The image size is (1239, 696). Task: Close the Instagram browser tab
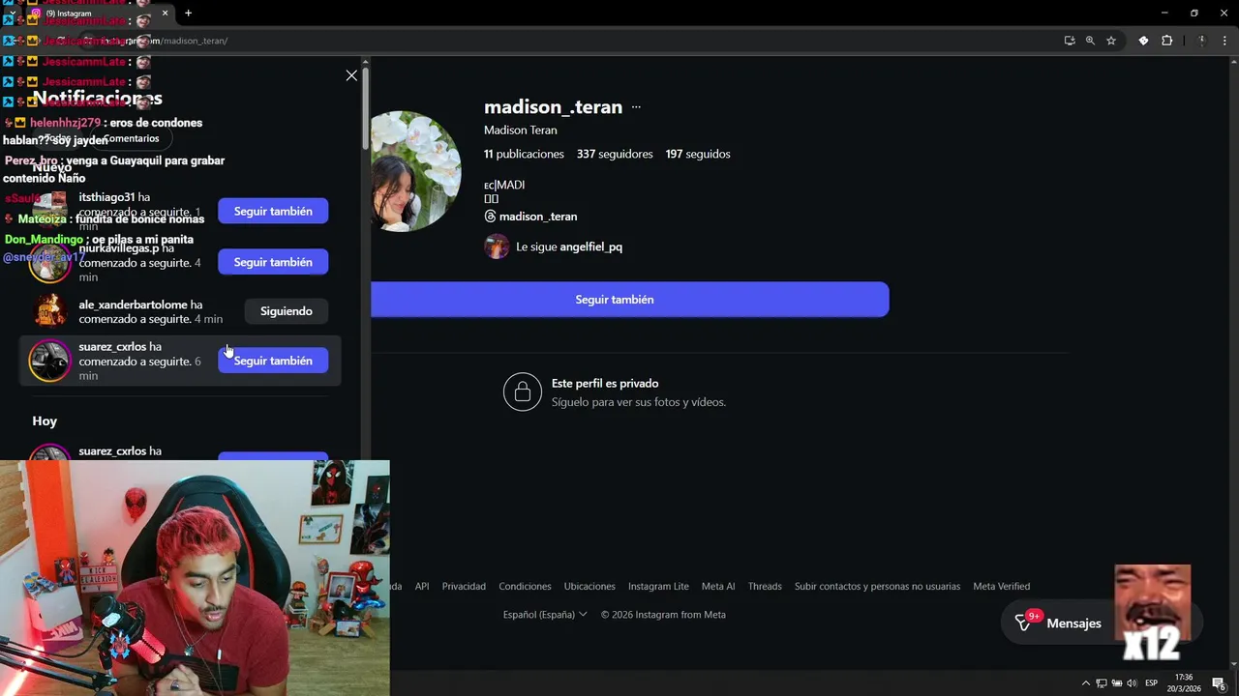click(165, 13)
